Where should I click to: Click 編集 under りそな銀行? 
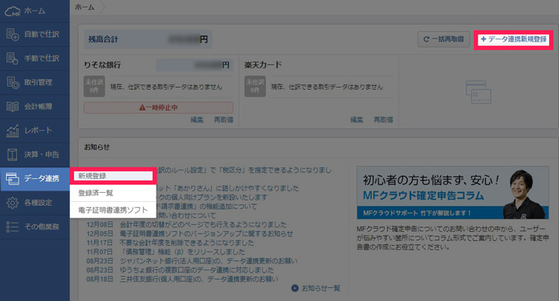point(197,120)
